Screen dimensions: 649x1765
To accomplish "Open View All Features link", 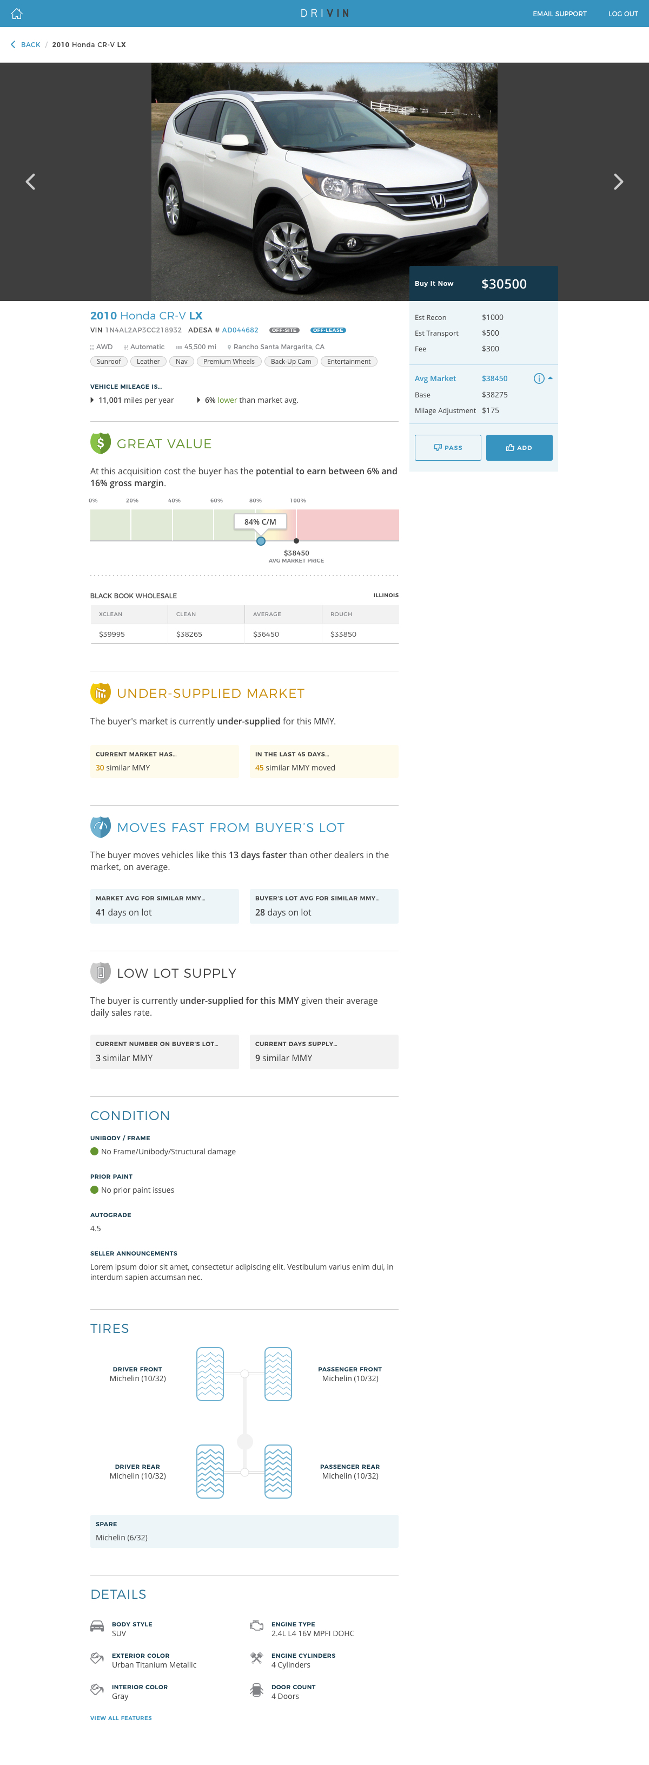I will point(121,1718).
